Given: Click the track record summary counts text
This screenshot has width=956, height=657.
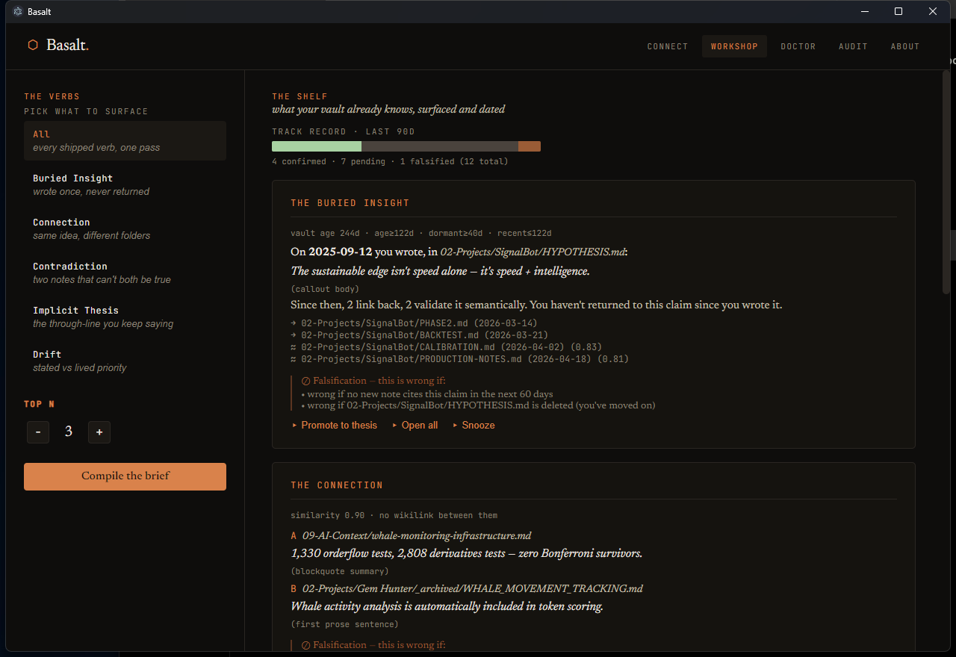Looking at the screenshot, I should [x=390, y=161].
